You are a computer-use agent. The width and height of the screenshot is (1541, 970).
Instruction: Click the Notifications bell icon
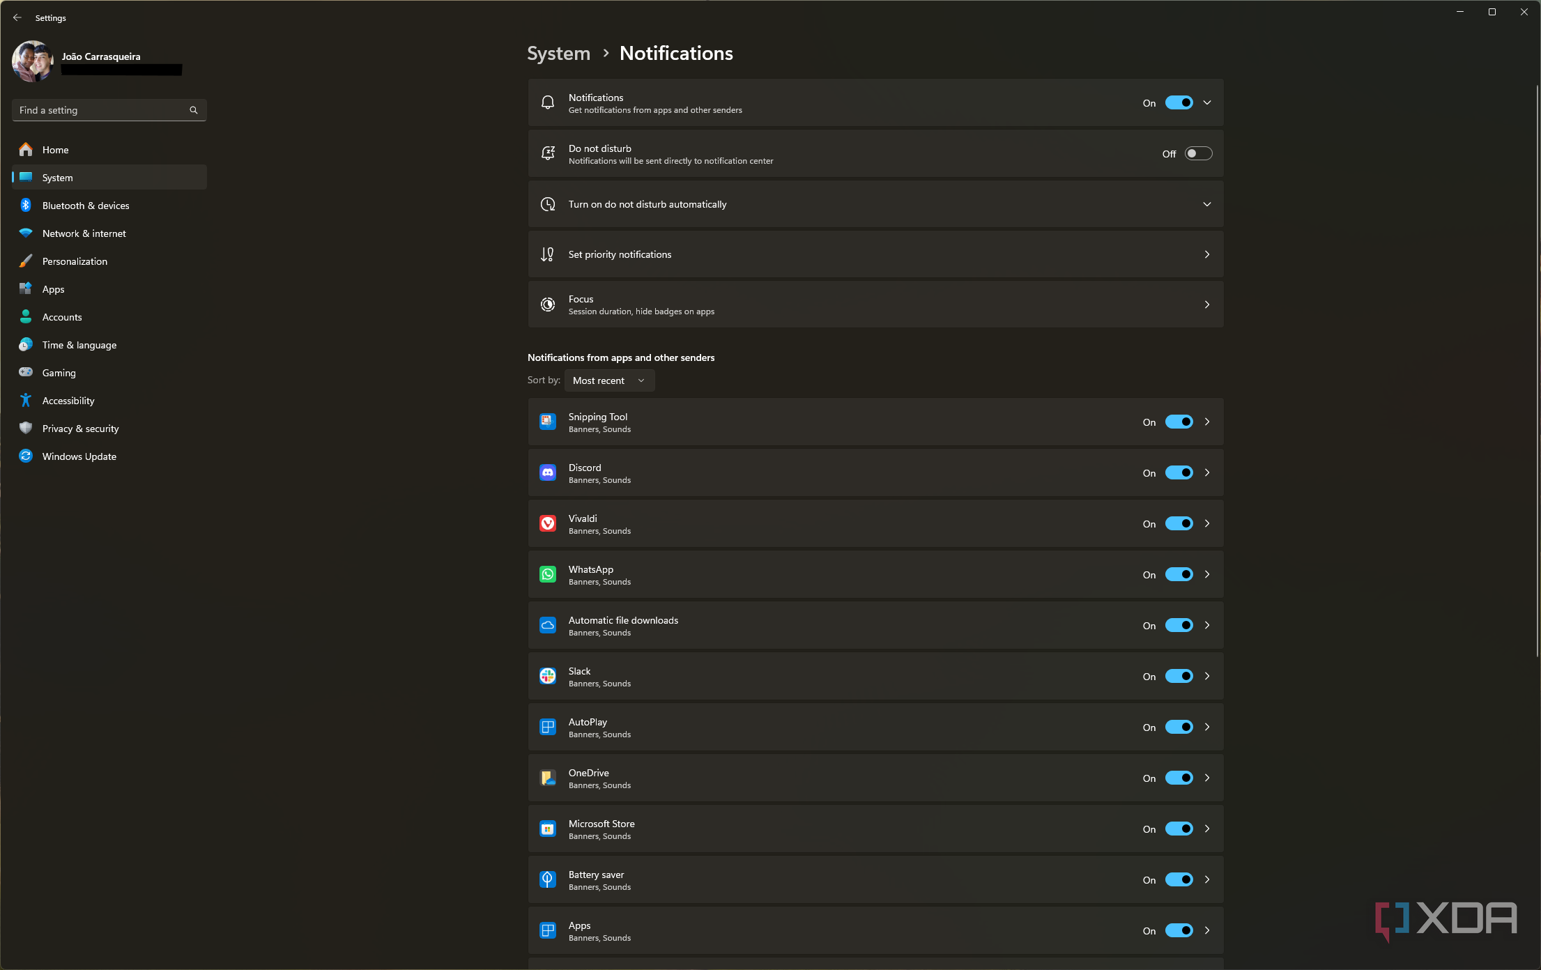(548, 102)
